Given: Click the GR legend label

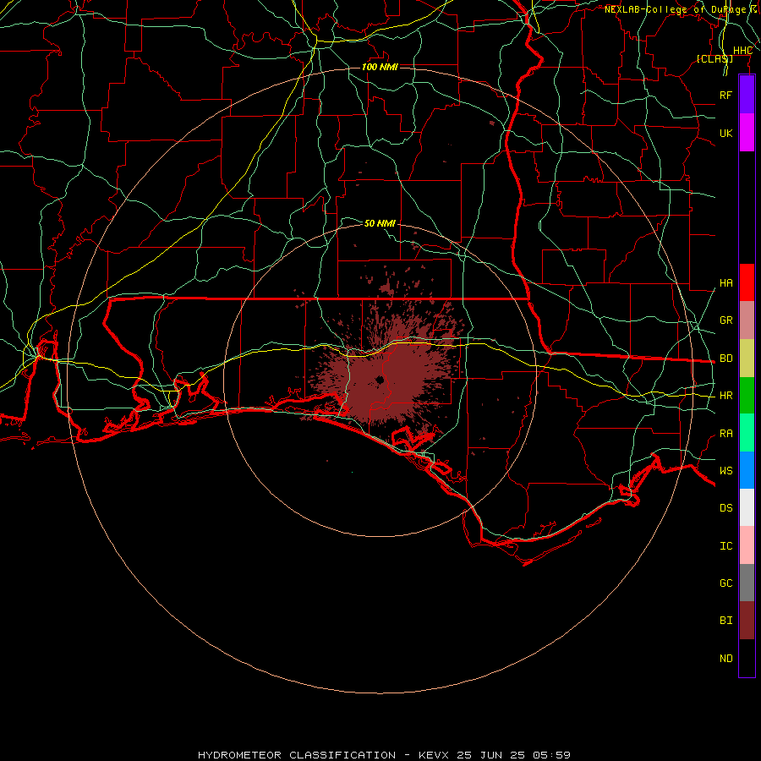Looking at the screenshot, I should (x=725, y=320).
